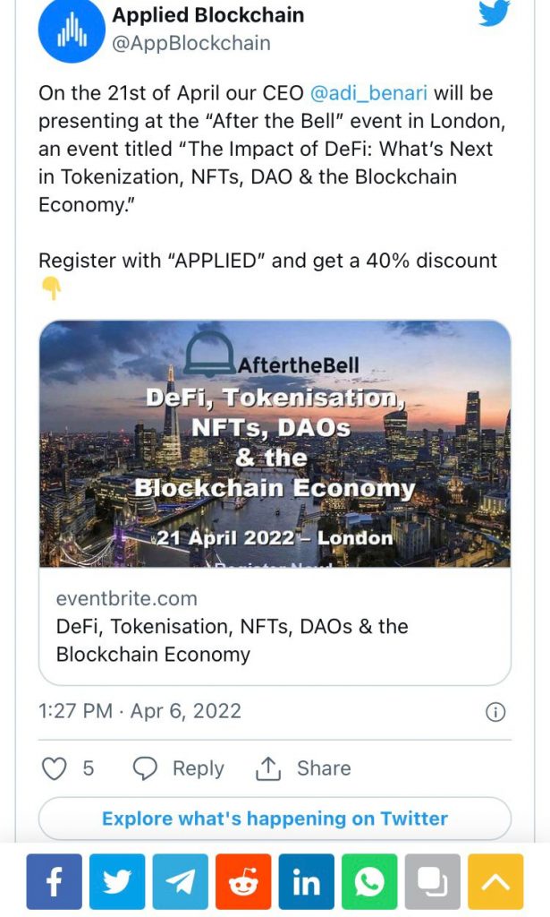The height and width of the screenshot is (917, 550).
Task: Open the AfterTheBell event banner image
Action: click(275, 443)
